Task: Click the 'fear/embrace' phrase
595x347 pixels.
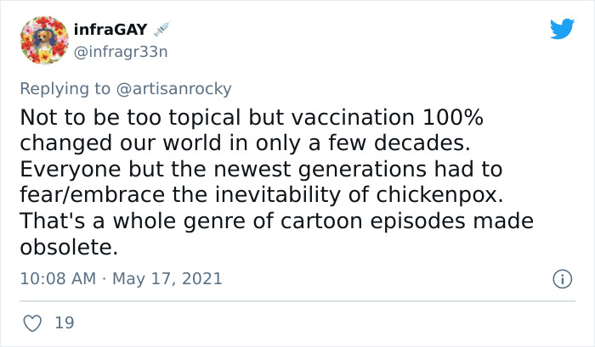Action: coord(84,194)
